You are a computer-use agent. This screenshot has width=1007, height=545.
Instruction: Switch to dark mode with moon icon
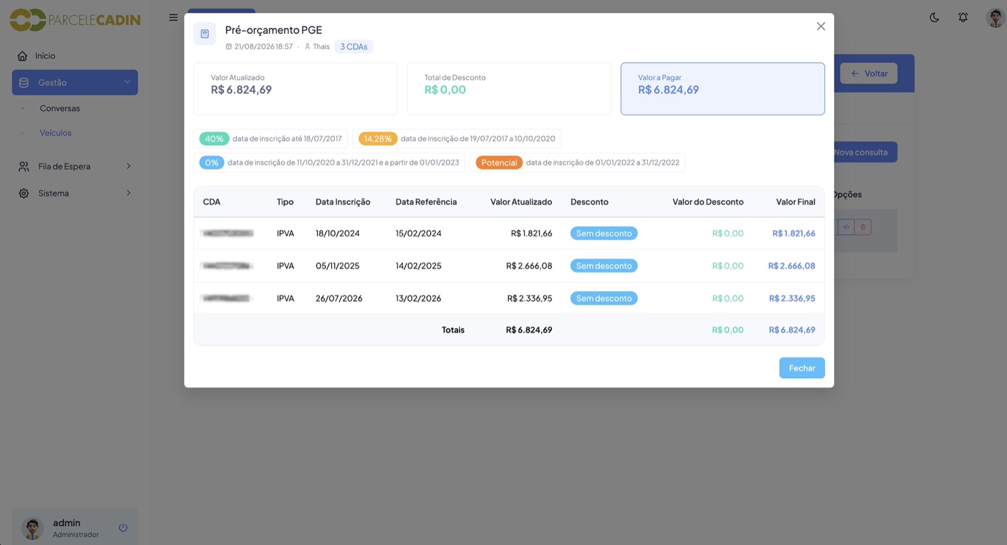click(935, 18)
